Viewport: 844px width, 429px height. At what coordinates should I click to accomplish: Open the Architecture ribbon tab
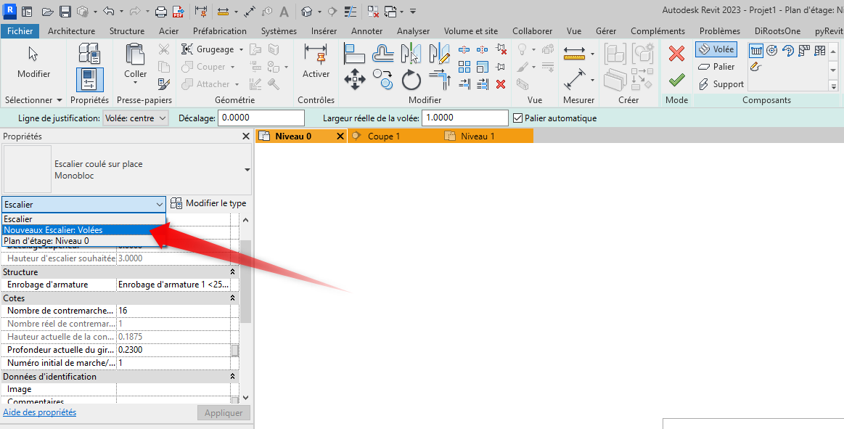(x=71, y=31)
